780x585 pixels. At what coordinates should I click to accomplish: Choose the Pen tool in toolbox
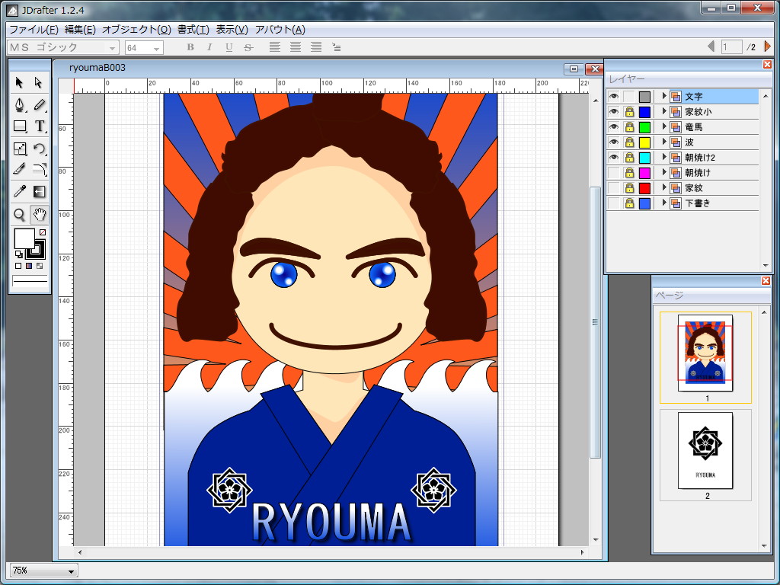pos(19,104)
